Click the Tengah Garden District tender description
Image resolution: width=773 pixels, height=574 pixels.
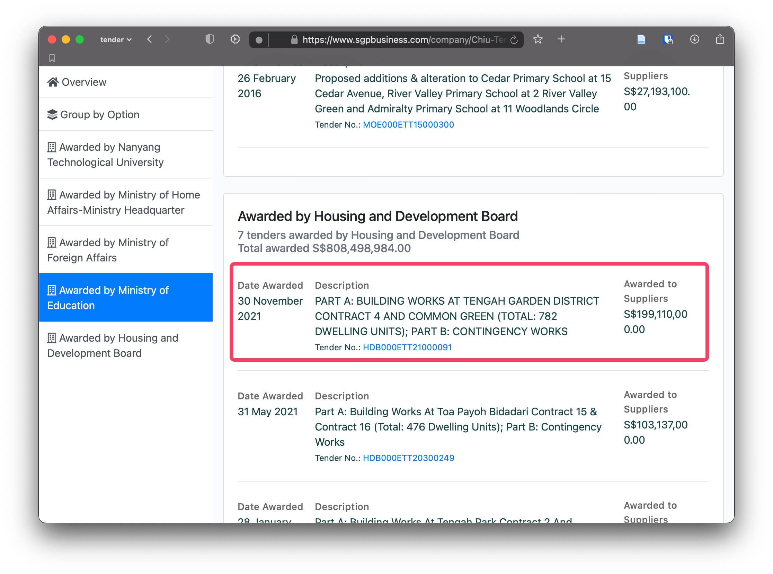[x=457, y=316]
